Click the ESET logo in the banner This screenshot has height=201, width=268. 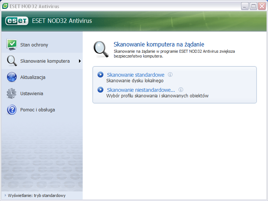coord(17,21)
